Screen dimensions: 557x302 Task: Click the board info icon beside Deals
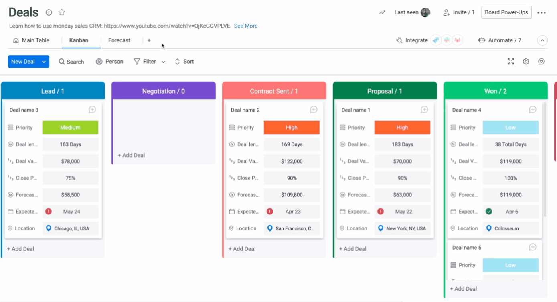[x=49, y=12]
